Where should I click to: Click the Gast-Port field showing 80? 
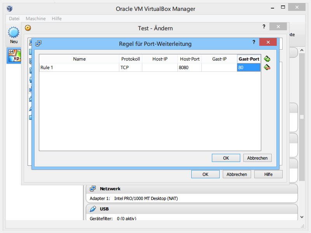(249, 67)
